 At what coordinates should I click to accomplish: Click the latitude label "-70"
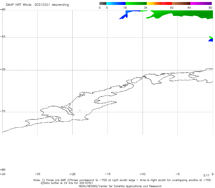click(x=3, y=69)
